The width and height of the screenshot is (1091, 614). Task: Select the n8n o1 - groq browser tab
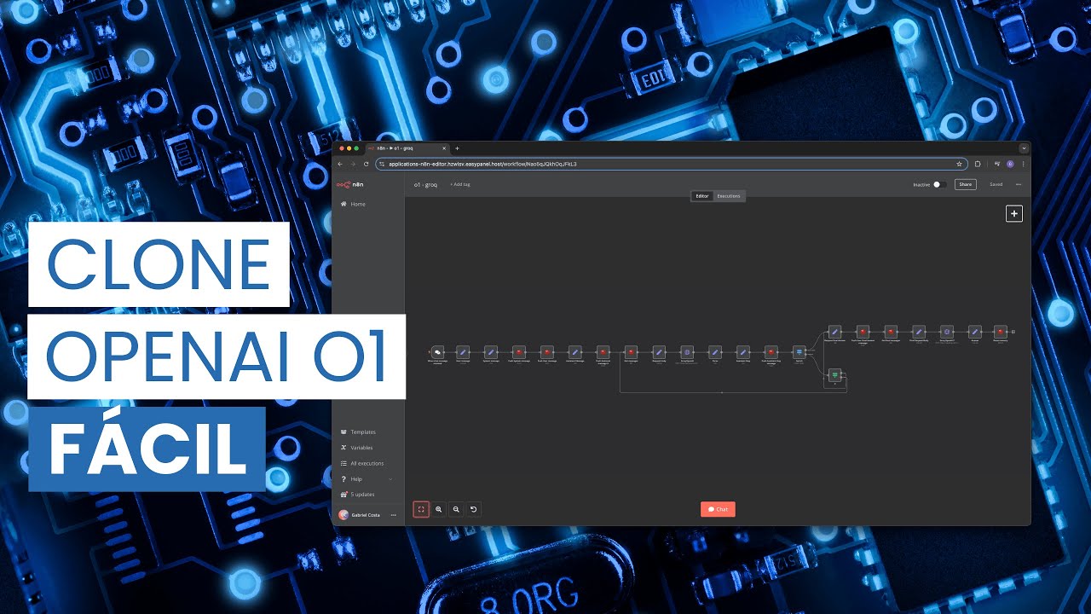tap(407, 148)
